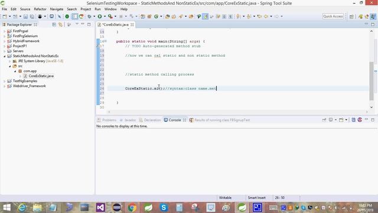
Task: Open the File menu
Action: coord(4,9)
